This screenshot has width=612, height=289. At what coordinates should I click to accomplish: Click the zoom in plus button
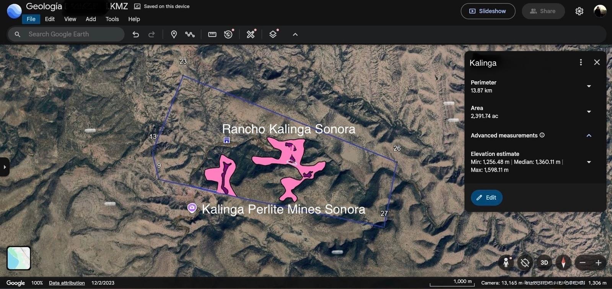599,263
